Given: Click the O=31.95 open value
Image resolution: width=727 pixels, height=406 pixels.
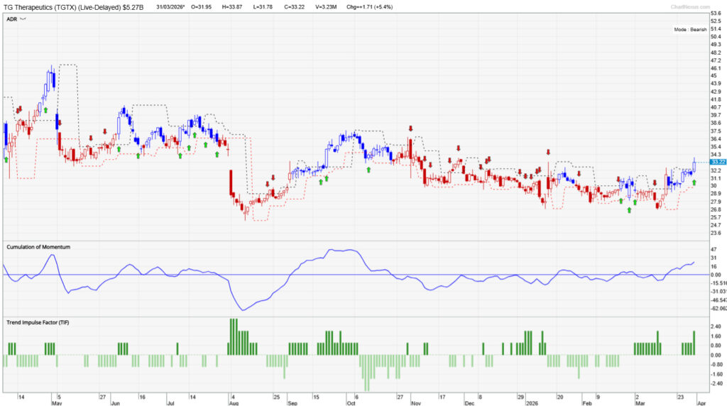Looking at the screenshot, I should (x=201, y=7).
